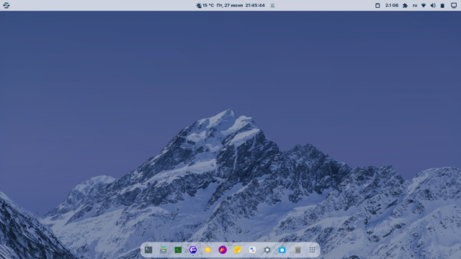Image resolution: width=461 pixels, height=259 pixels.
Task: Click the muted notifications bell icon
Action: tap(272, 5)
